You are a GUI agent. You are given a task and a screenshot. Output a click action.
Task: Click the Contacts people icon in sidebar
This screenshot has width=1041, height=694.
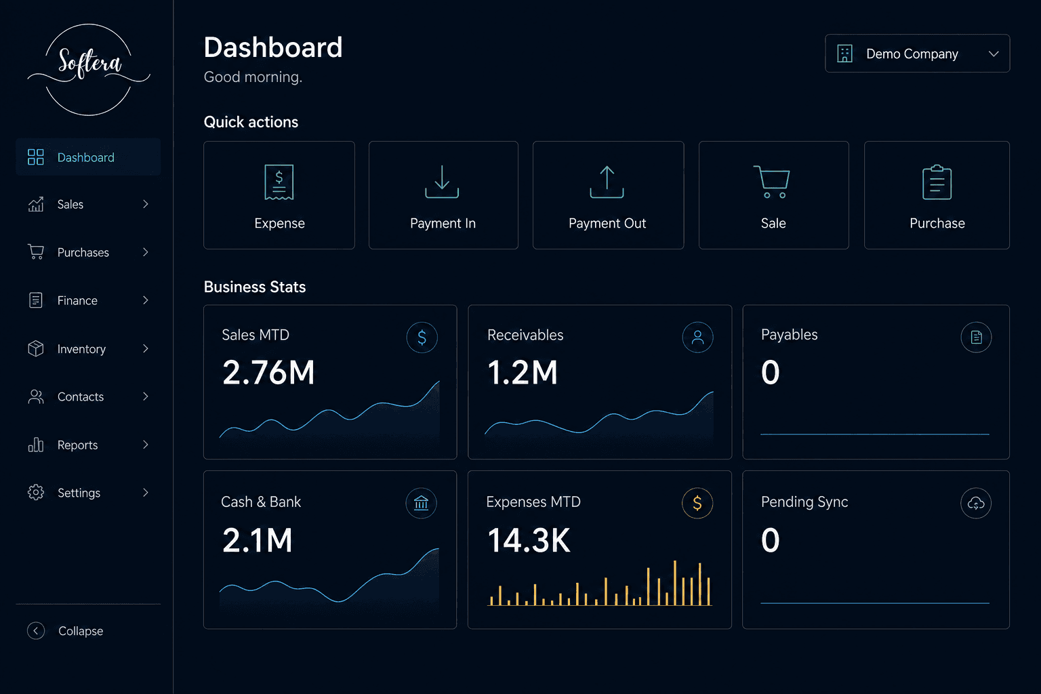pyautogui.click(x=36, y=396)
